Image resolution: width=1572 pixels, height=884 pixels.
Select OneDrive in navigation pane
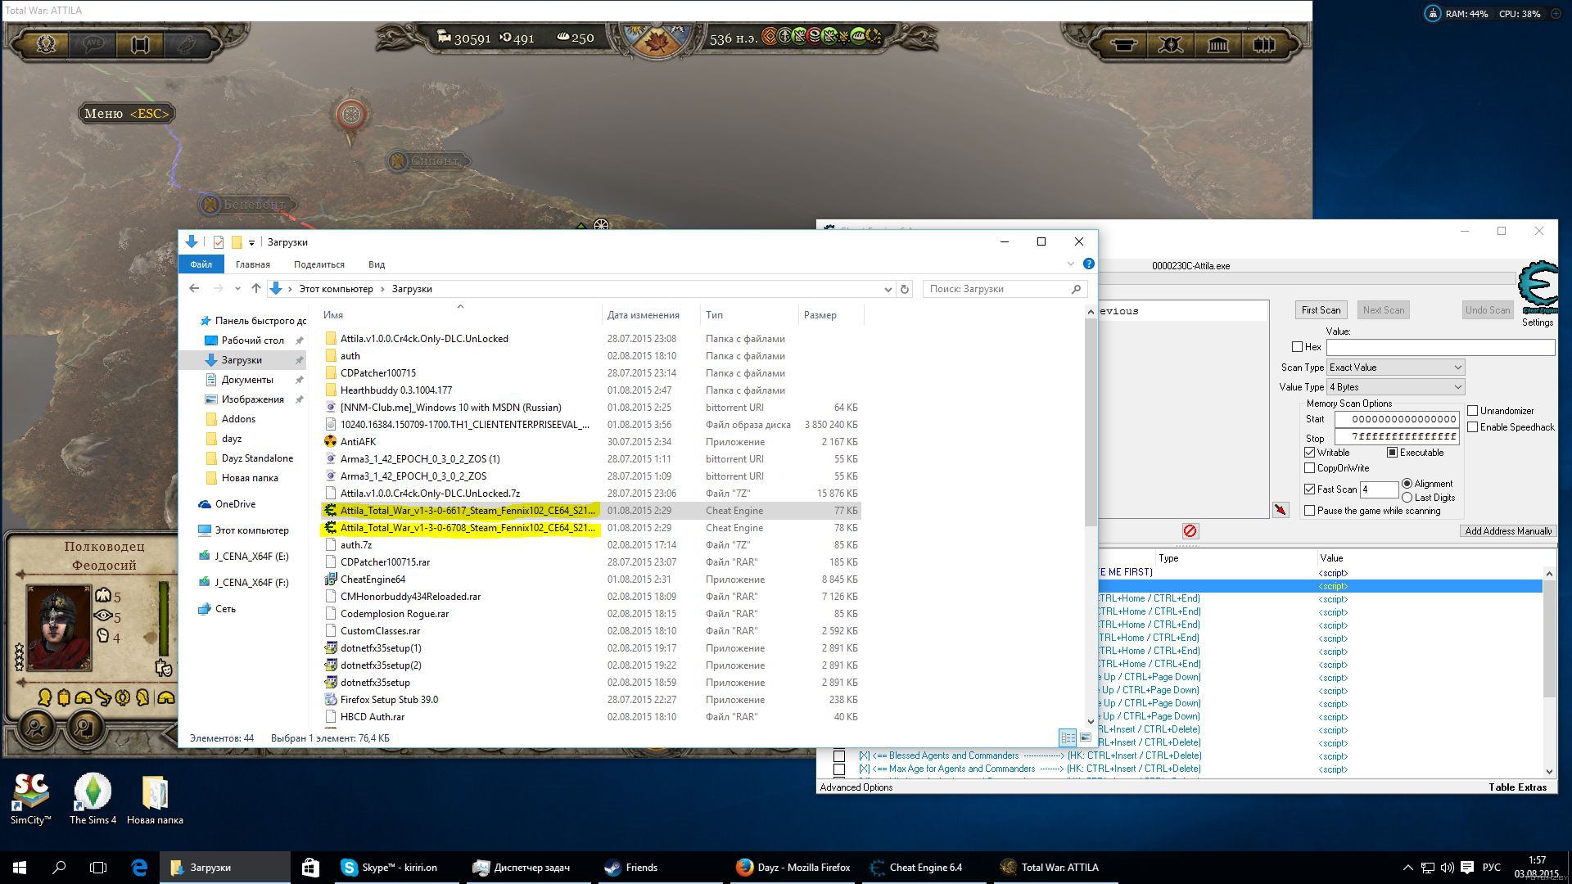[236, 504]
